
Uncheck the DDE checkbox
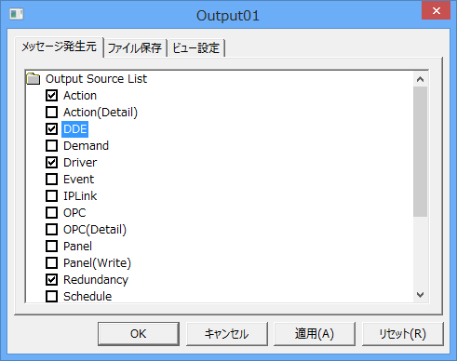[x=51, y=129]
